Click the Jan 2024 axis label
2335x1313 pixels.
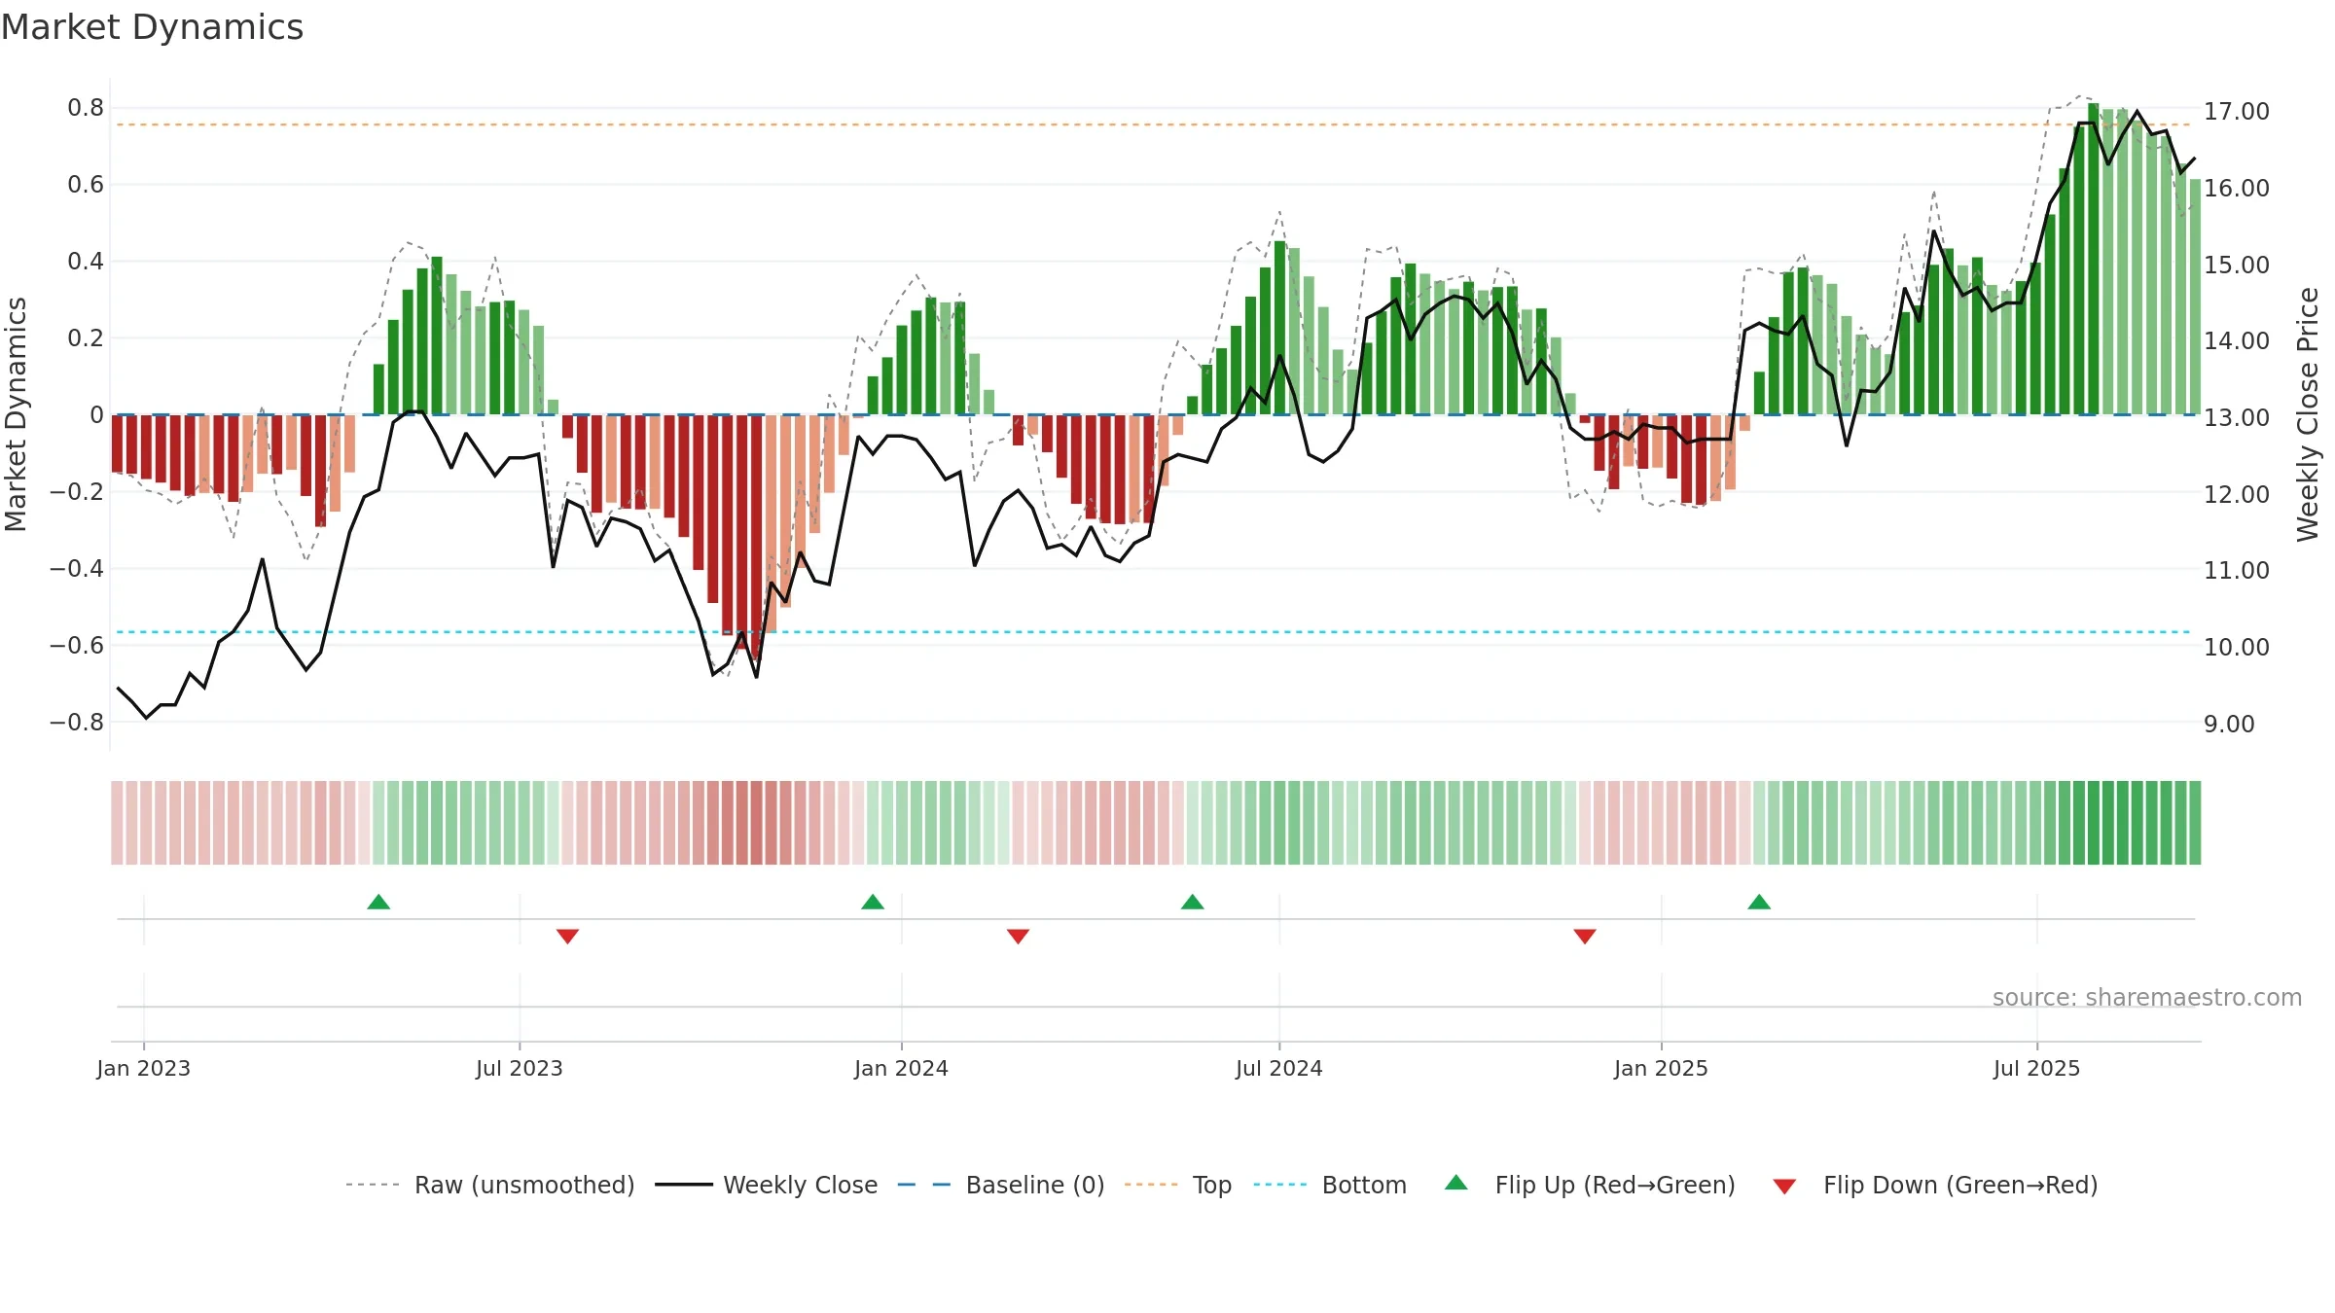coord(901,1068)
